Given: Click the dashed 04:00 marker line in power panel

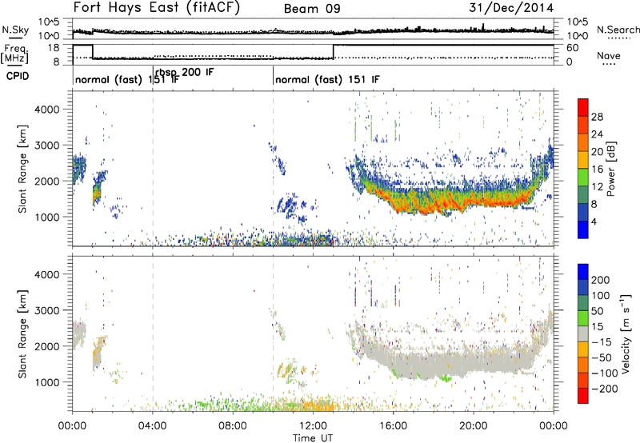Looking at the screenshot, I should click(153, 169).
